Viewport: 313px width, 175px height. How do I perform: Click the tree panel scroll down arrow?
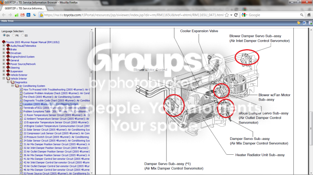coord(91,173)
